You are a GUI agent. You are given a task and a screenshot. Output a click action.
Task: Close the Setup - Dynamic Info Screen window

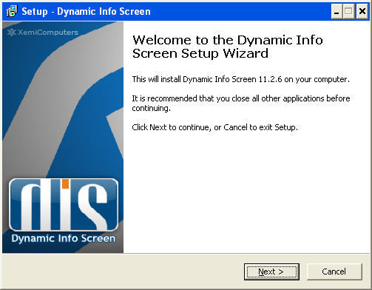point(362,11)
